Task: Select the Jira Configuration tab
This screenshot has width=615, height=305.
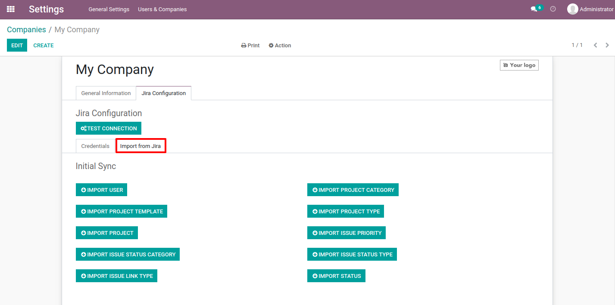Action: point(164,93)
